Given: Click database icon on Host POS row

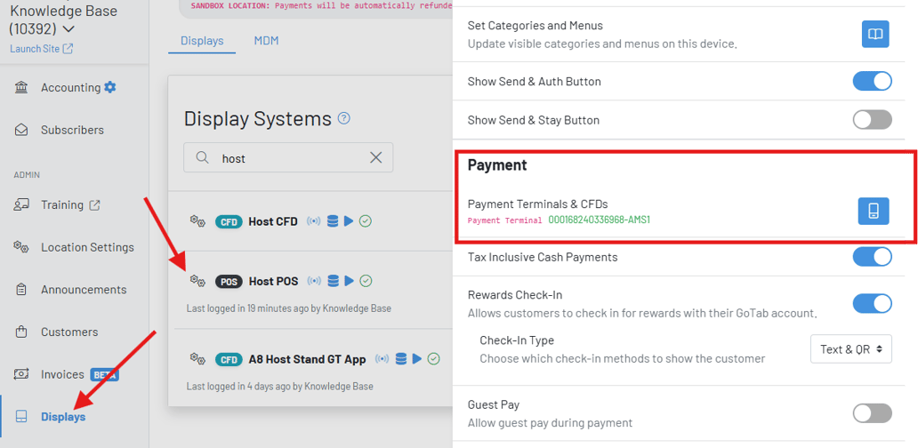Looking at the screenshot, I should [x=334, y=281].
